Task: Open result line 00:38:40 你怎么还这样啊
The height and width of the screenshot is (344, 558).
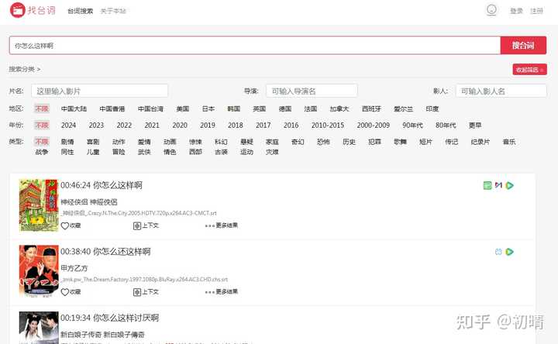Action: [105, 252]
